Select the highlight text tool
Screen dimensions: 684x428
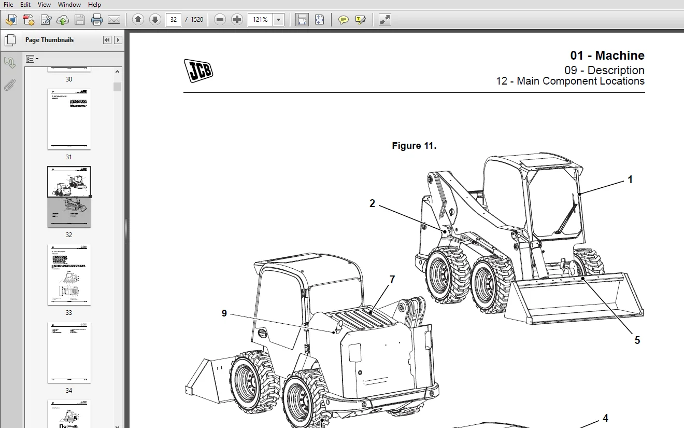click(361, 20)
